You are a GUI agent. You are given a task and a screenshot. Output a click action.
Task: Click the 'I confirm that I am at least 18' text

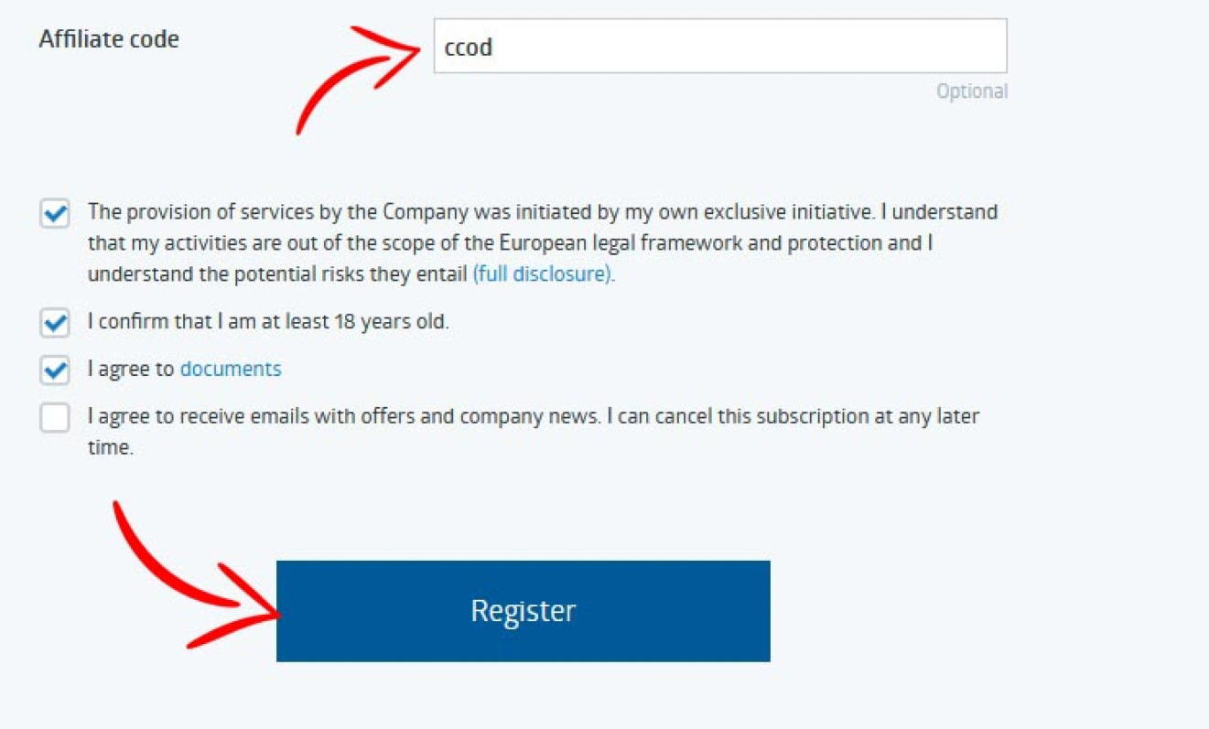coord(268,322)
